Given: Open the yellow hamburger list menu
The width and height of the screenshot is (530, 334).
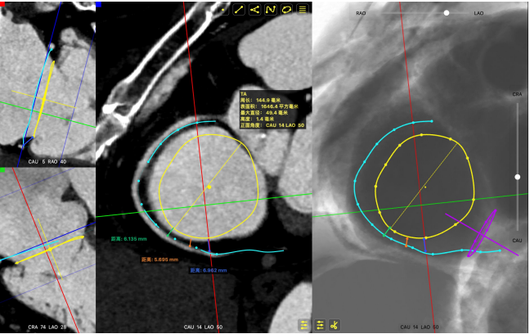Looking at the screenshot, I should point(302,10).
